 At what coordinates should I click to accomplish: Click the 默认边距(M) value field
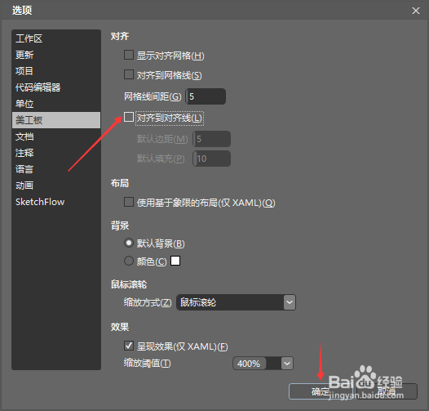pyautogui.click(x=211, y=139)
